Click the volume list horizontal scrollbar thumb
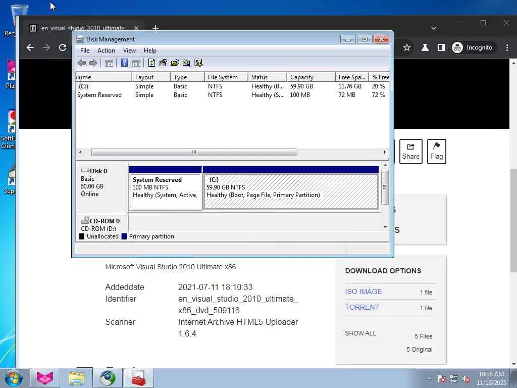The width and height of the screenshot is (517, 388). pyautogui.click(x=194, y=152)
